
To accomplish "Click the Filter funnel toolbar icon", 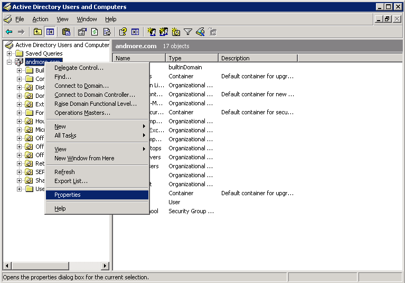I will 188,32.
